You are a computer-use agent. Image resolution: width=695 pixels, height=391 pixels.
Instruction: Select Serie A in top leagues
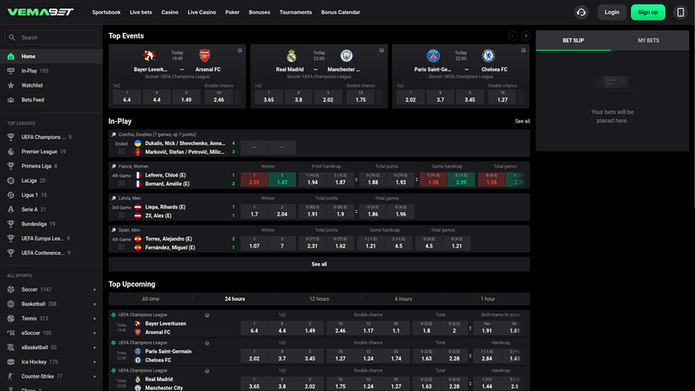point(51,209)
